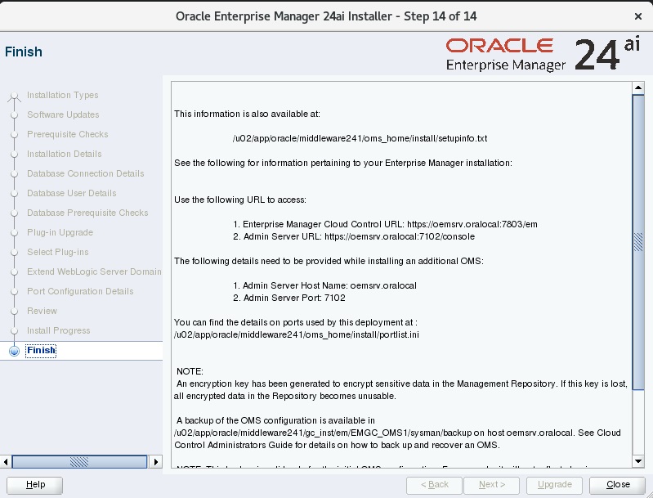
Task: Click the Upgrade button
Action: (x=555, y=485)
